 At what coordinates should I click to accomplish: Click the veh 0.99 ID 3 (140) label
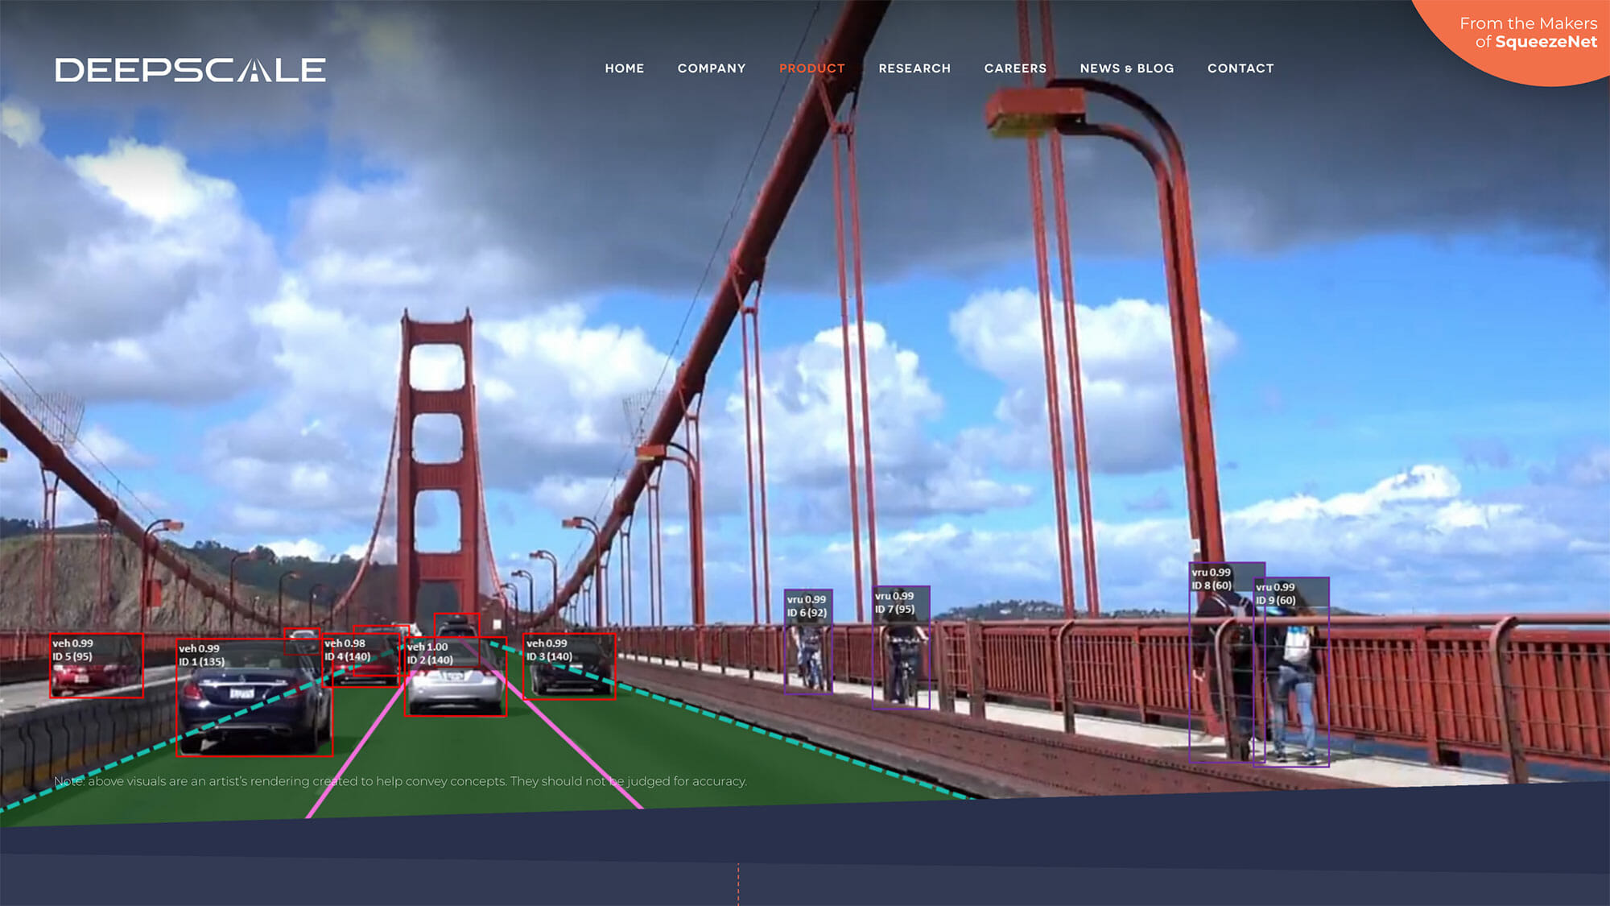[x=549, y=650]
